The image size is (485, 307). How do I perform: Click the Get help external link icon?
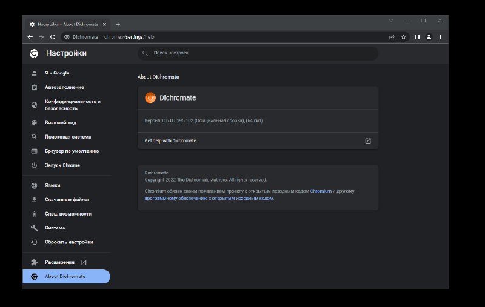point(368,141)
